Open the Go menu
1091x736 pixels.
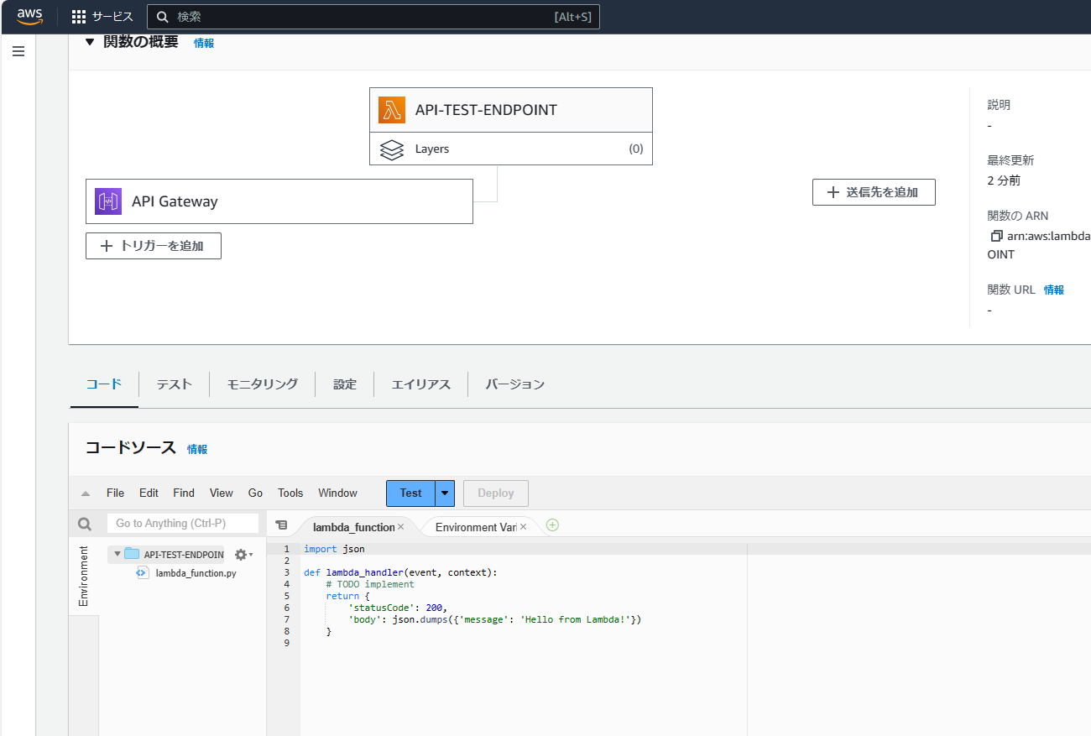(255, 493)
